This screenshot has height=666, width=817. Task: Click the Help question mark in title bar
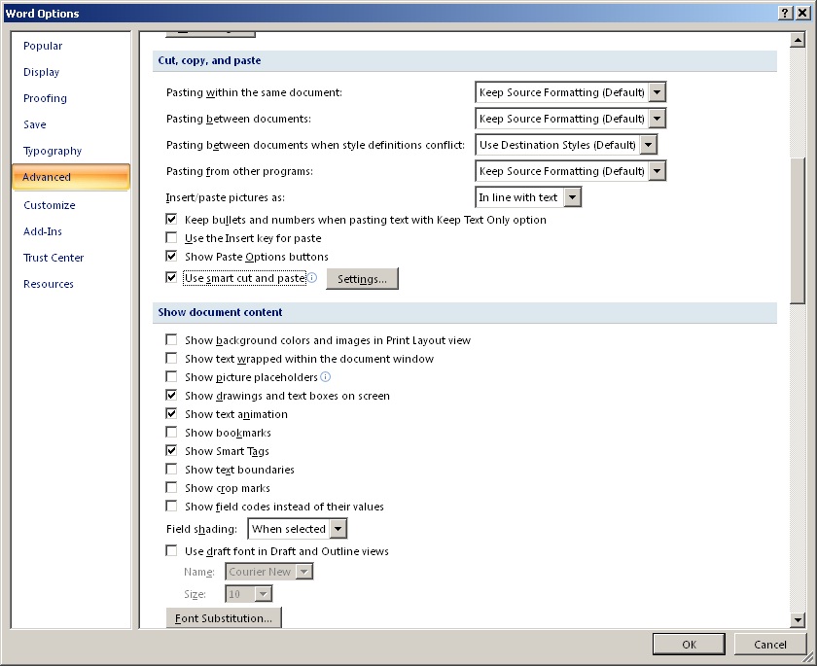[785, 13]
